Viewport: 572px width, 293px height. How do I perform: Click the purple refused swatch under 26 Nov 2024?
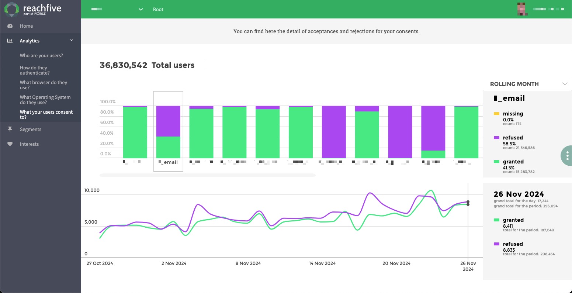click(497, 244)
